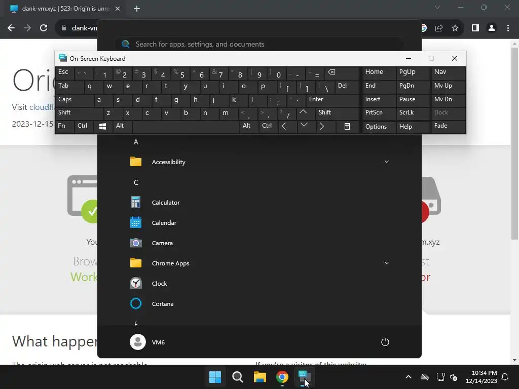Close the dank-vm.xyz tab
This screenshot has height=389, width=519.
pyautogui.click(x=118, y=9)
